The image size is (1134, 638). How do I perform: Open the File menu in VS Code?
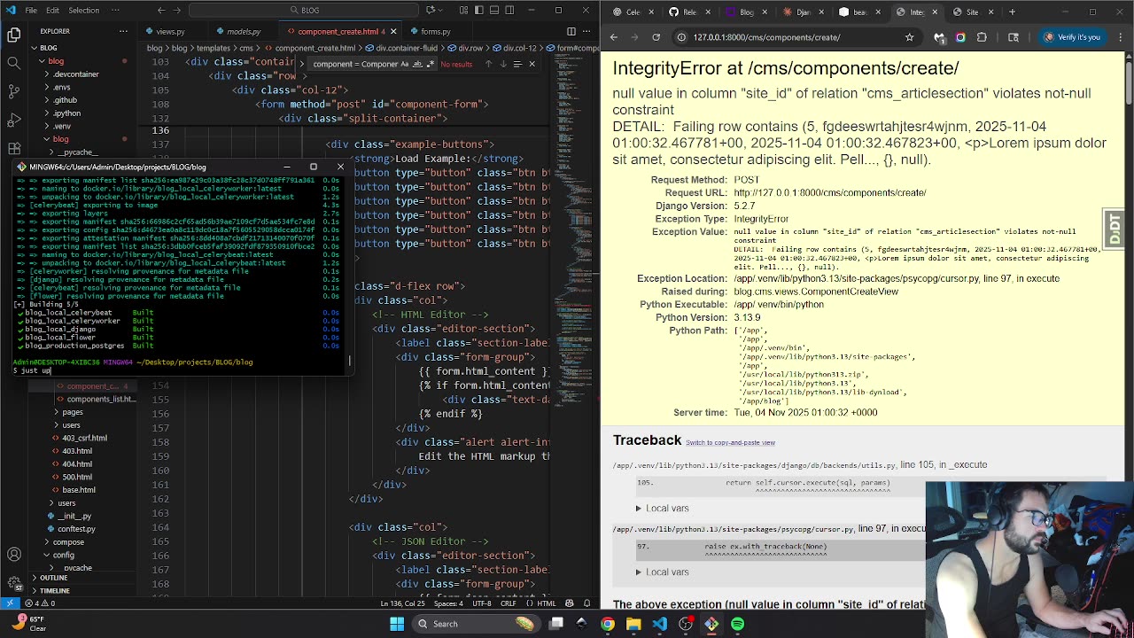point(31,10)
